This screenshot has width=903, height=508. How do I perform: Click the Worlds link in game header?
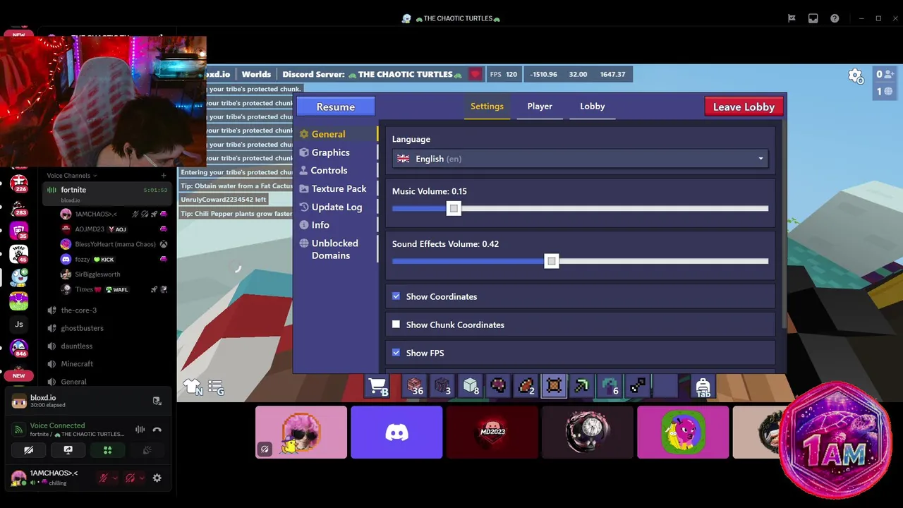[x=256, y=74]
